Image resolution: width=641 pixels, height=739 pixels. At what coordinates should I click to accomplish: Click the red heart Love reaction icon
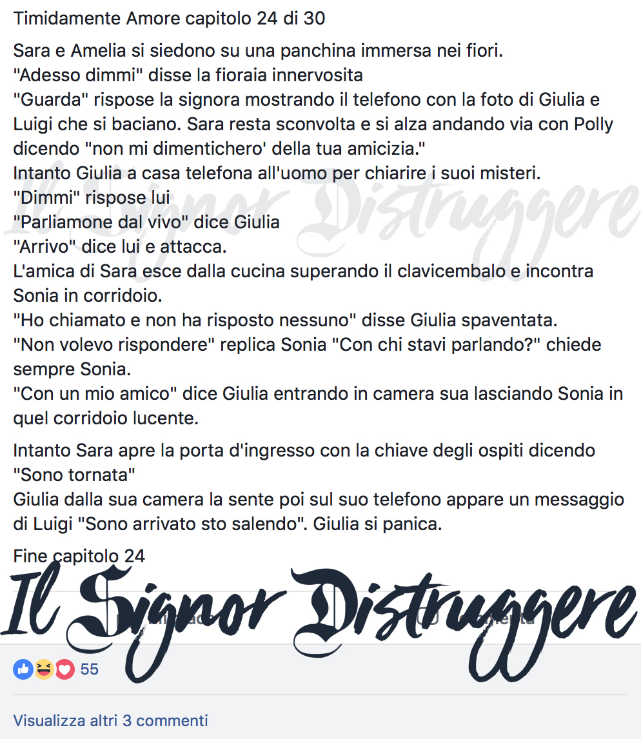(65, 669)
